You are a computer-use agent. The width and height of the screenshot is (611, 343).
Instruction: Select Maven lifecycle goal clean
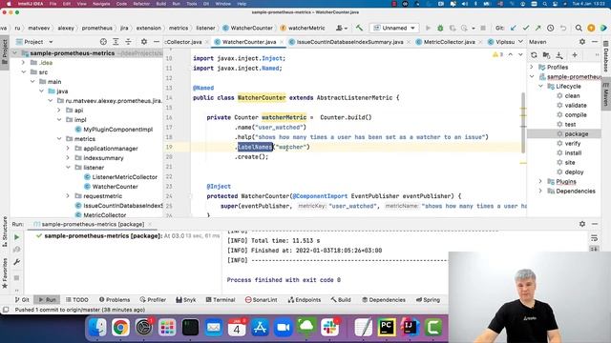[x=572, y=95]
